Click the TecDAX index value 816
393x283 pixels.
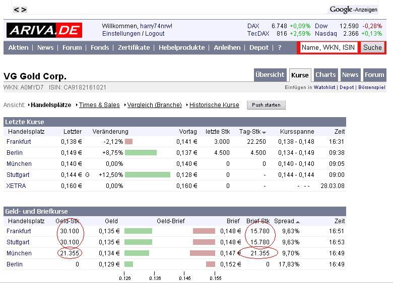click(282, 34)
